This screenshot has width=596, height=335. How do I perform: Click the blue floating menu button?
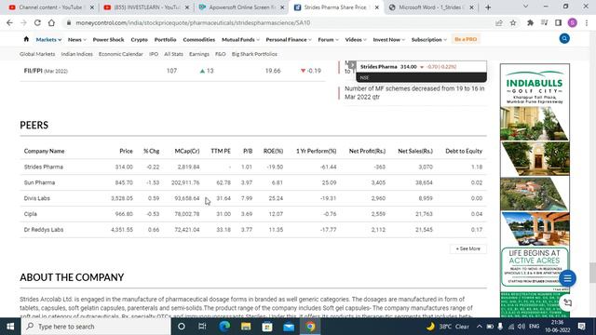(567, 278)
